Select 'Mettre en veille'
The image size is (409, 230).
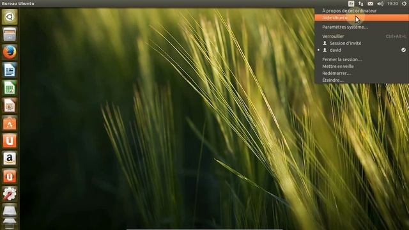tap(362, 66)
